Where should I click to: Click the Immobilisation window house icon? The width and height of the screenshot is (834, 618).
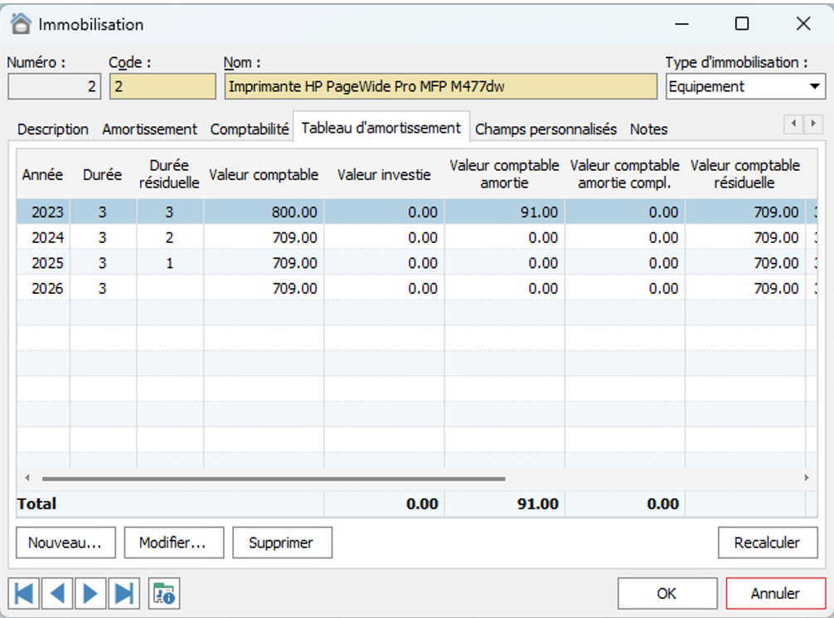click(21, 24)
